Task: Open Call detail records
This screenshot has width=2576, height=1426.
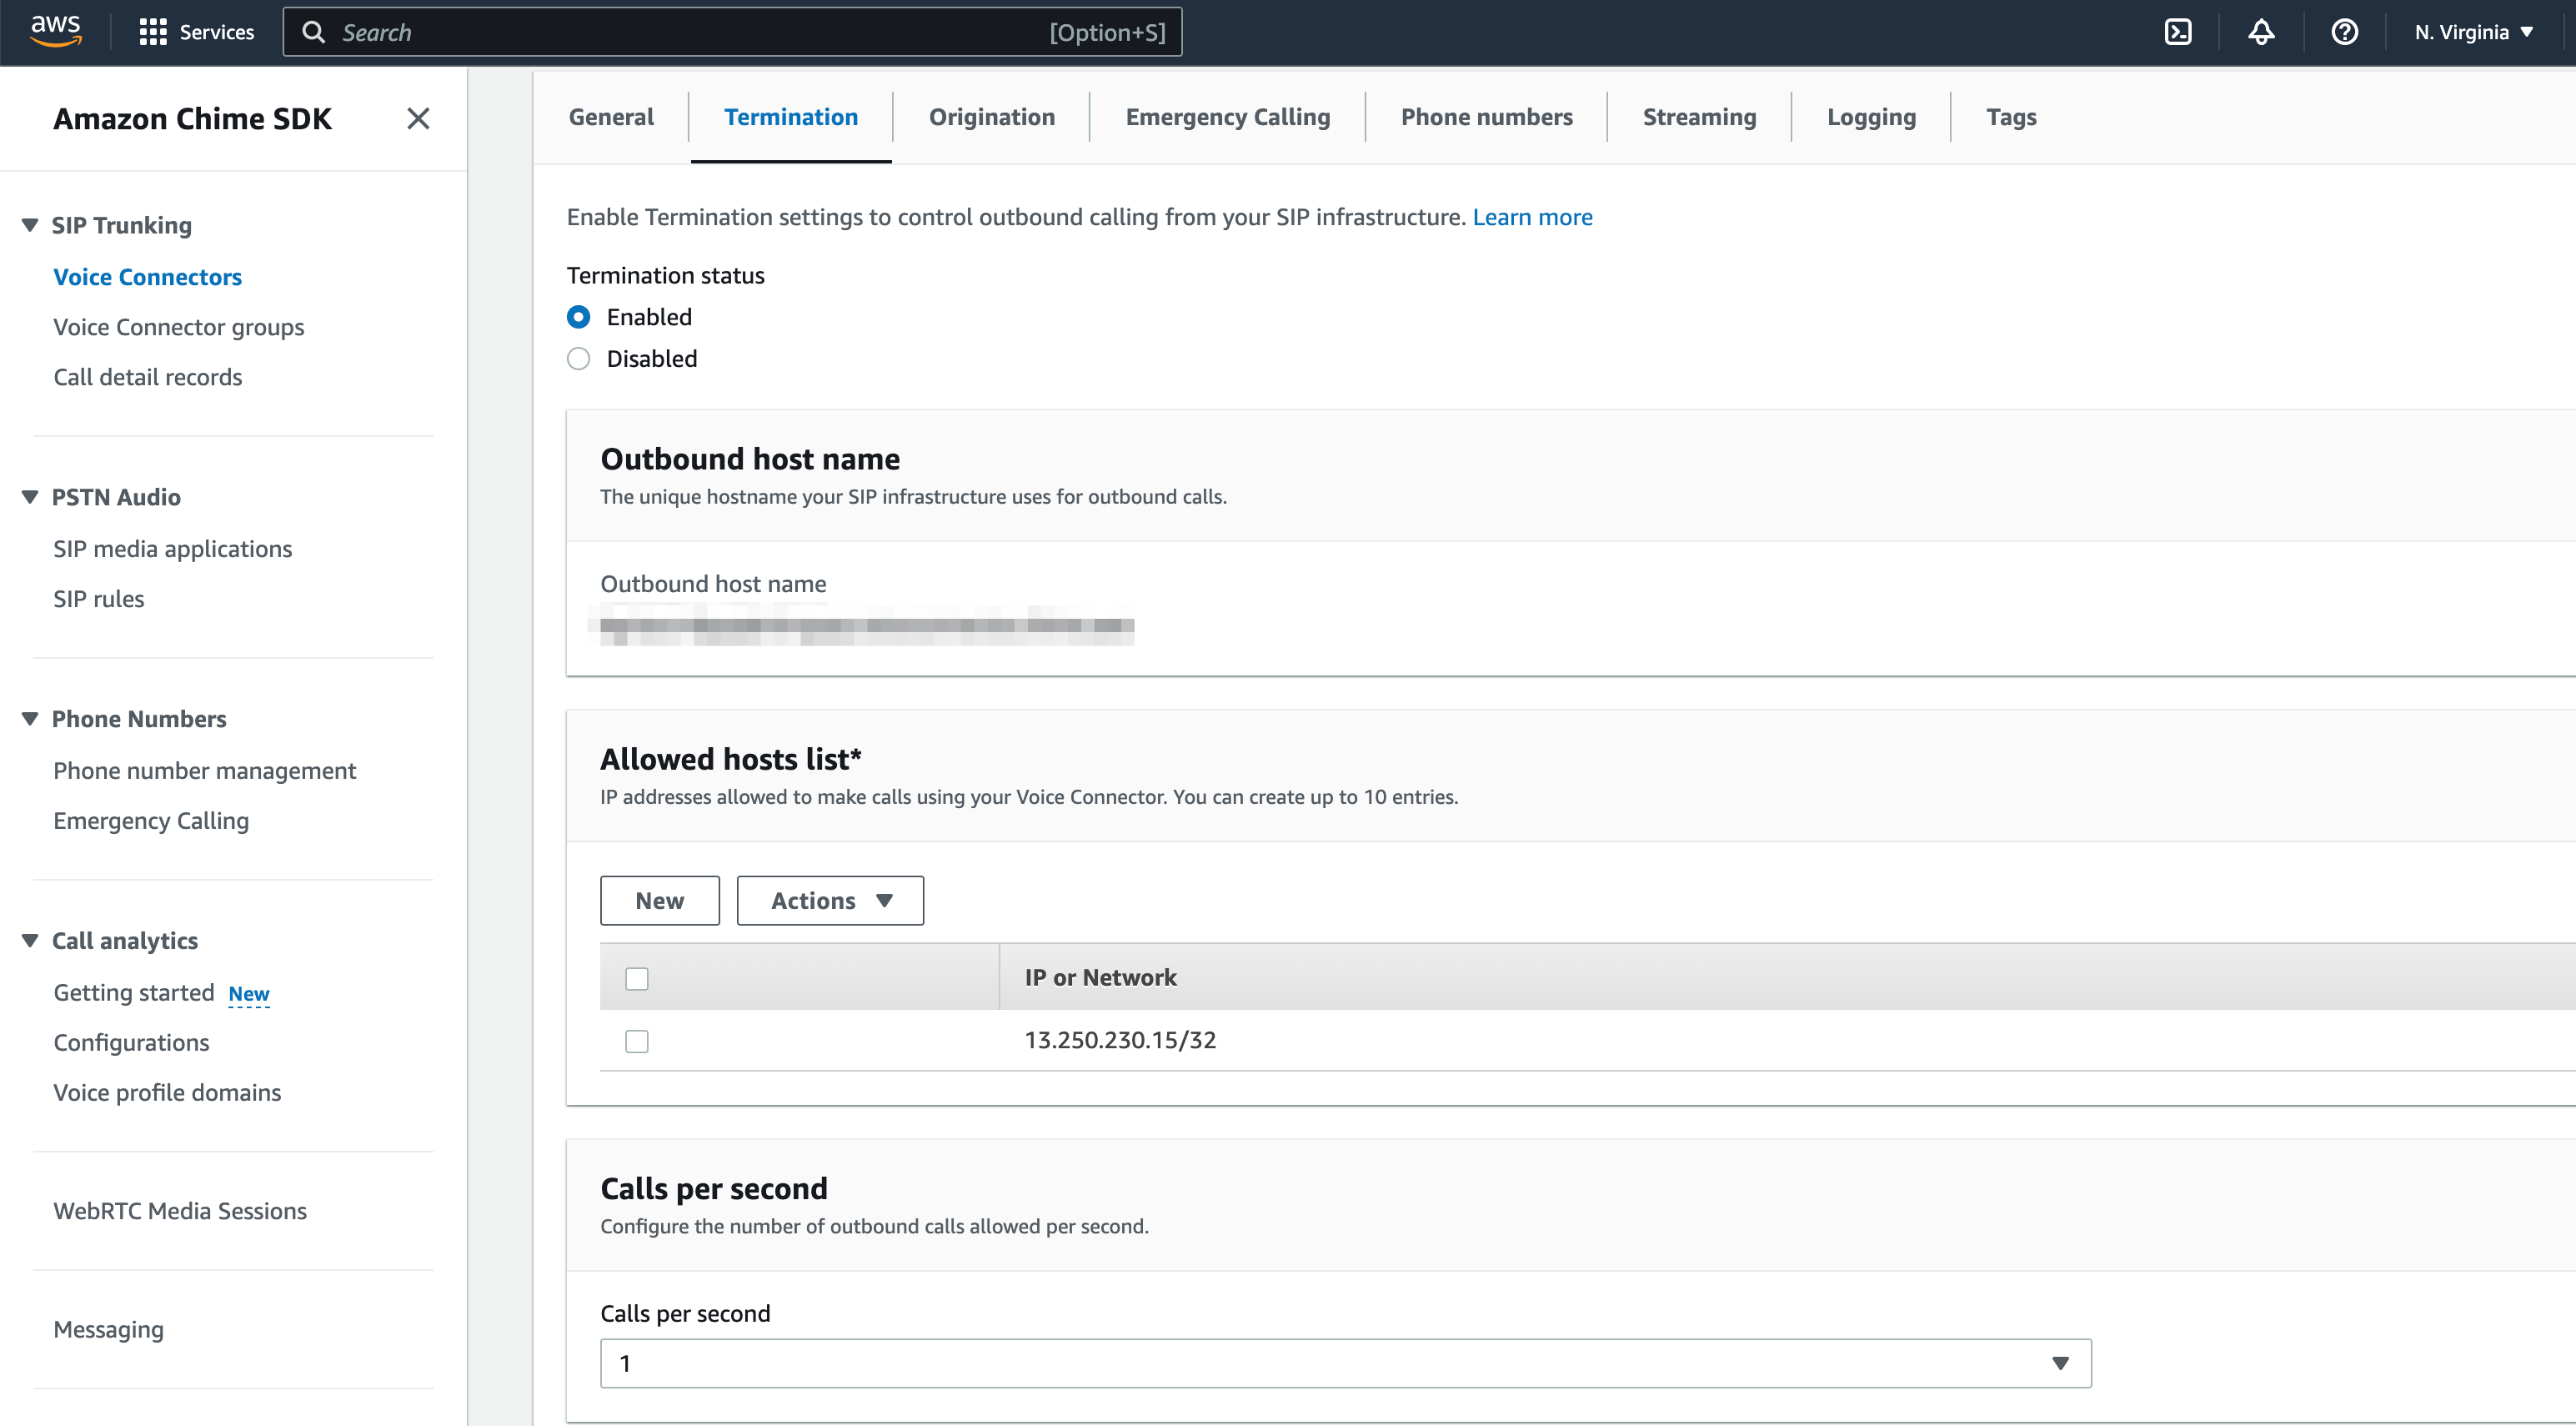Action: (147, 377)
